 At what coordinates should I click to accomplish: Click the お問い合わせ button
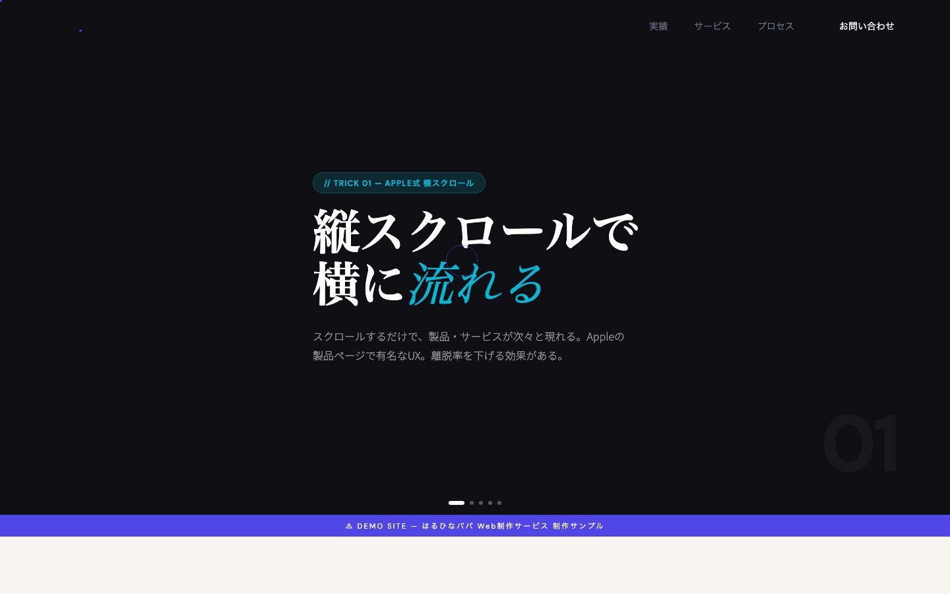(867, 26)
